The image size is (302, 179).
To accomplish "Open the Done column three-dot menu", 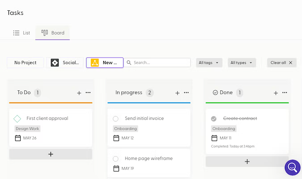I will [x=285, y=93].
